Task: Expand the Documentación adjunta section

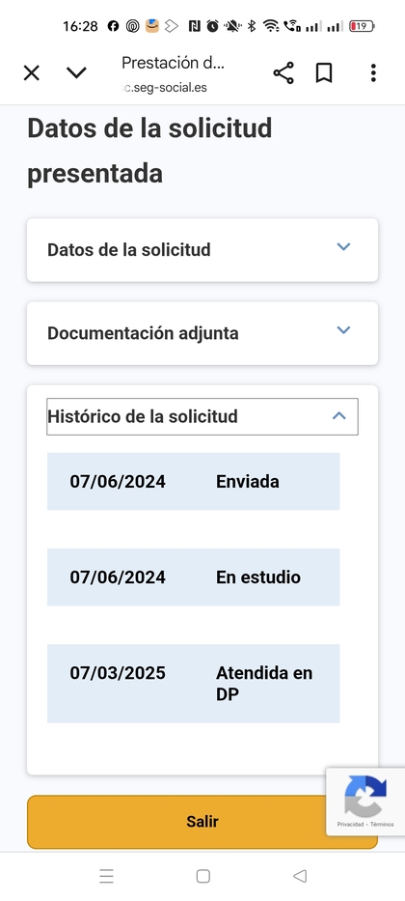Action: [x=202, y=333]
